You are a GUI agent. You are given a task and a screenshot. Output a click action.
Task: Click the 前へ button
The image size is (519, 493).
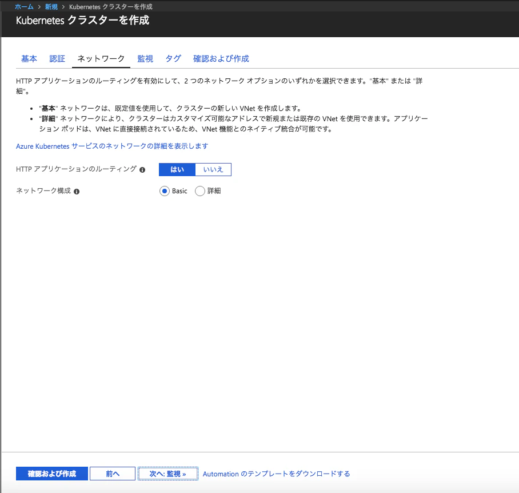click(x=113, y=474)
